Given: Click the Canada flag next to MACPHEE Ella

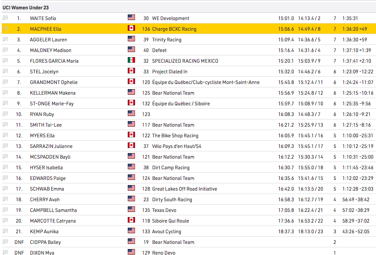Looking at the screenshot, I should click(131, 28).
